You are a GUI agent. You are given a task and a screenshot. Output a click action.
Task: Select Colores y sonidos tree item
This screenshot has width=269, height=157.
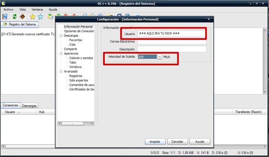point(81,58)
